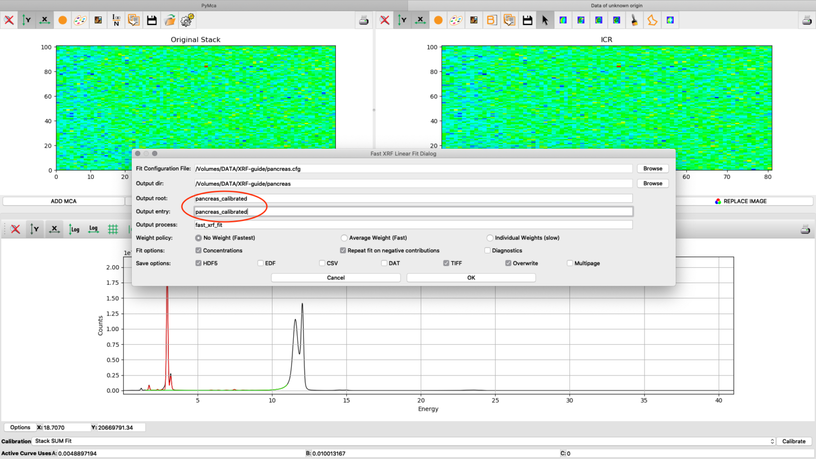This screenshot has height=459, width=816.
Task: Select the I/N normalization tool
Action: 116,20
